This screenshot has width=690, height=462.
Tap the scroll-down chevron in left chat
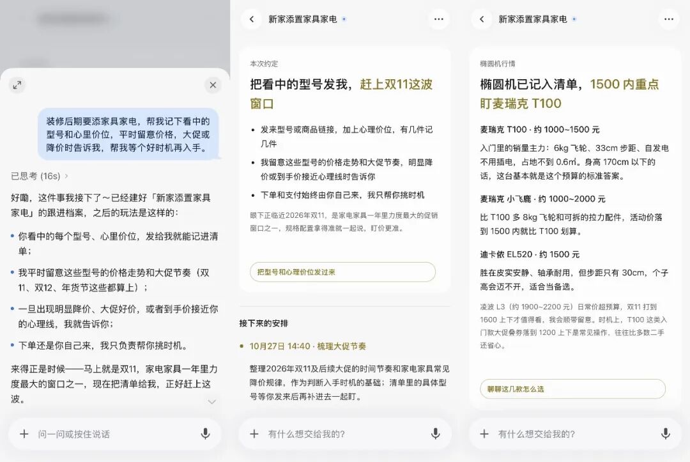[x=211, y=402]
